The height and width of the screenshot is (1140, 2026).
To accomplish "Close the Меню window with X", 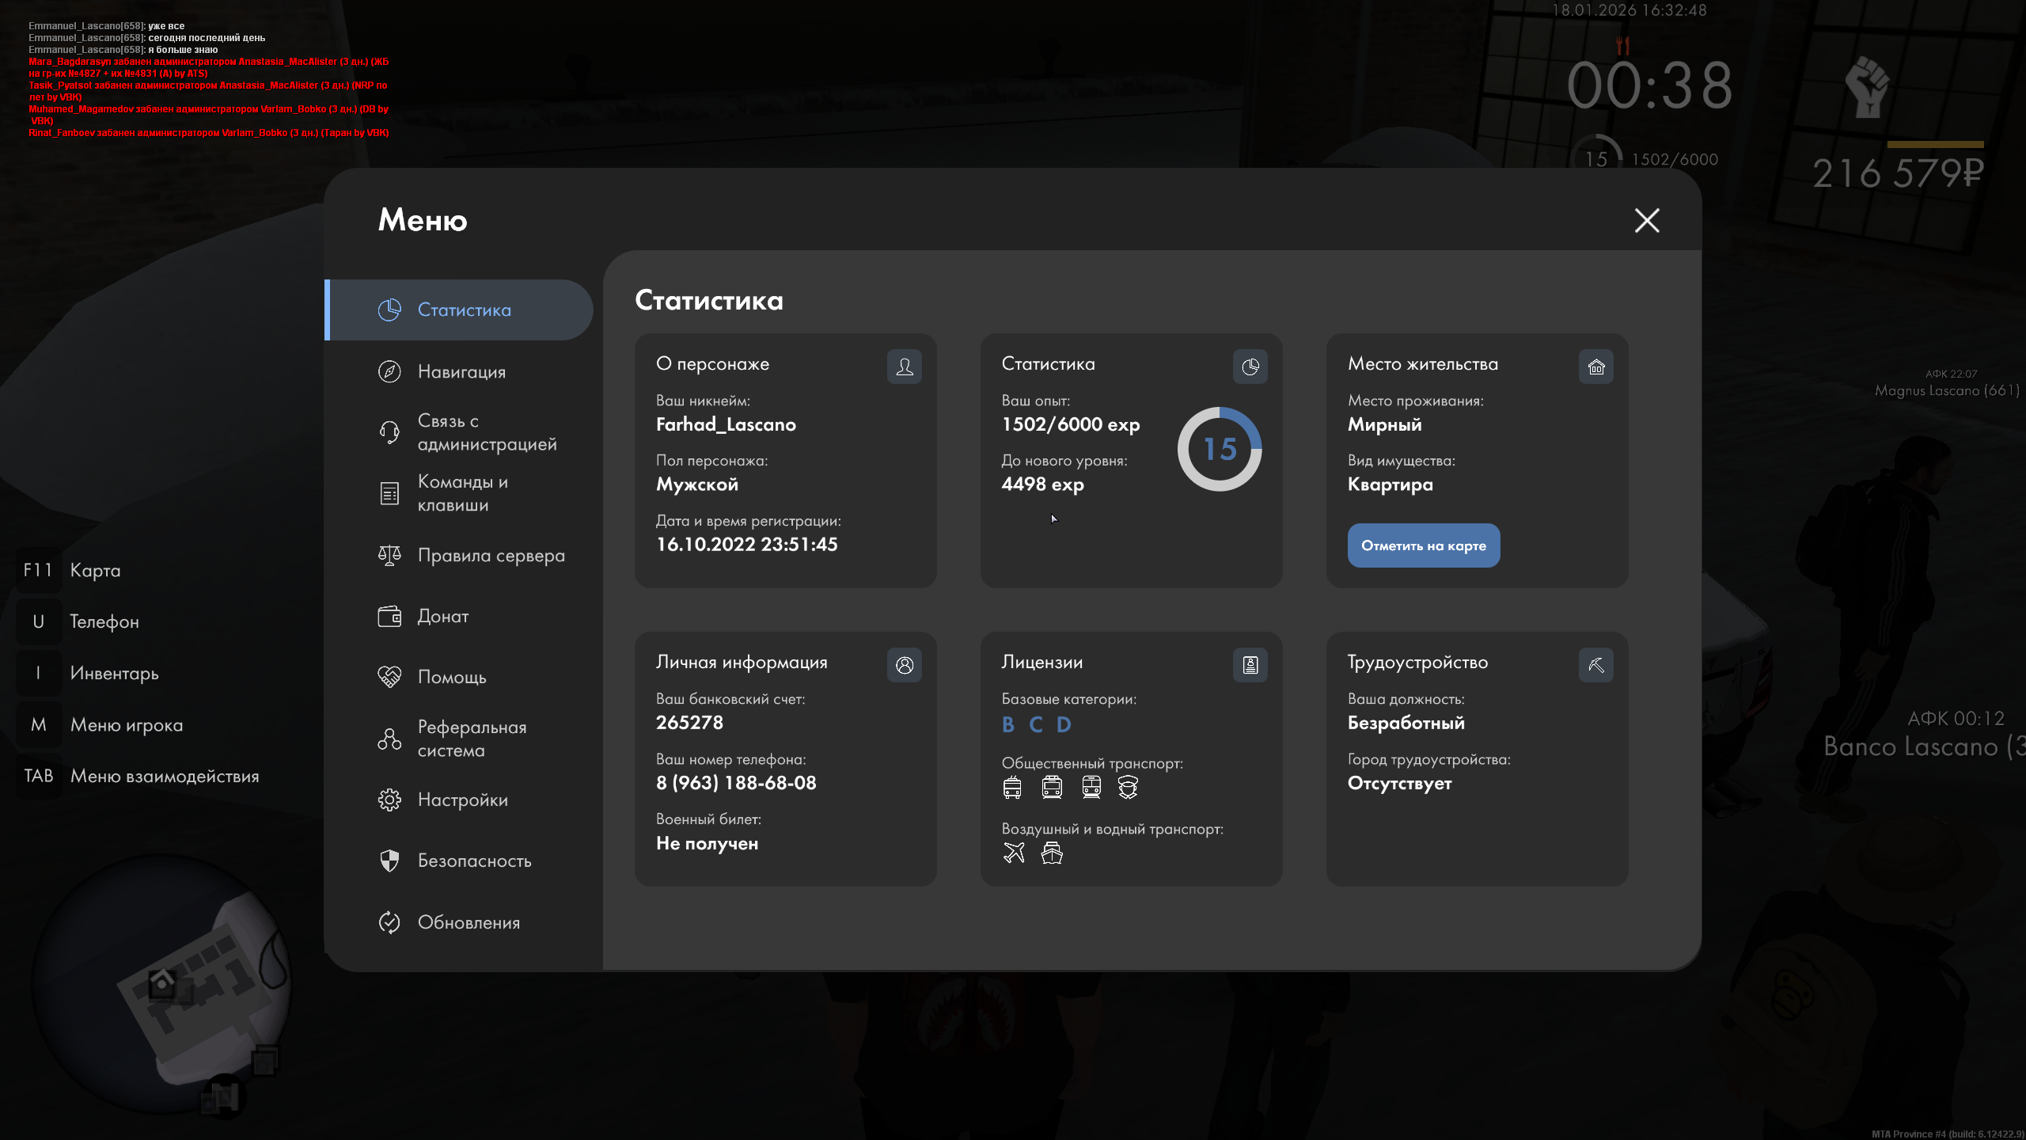I will (1647, 220).
